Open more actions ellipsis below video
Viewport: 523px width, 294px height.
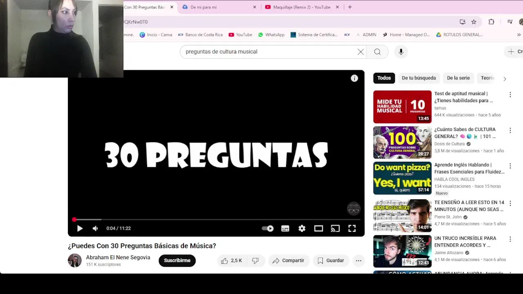pos(358,261)
